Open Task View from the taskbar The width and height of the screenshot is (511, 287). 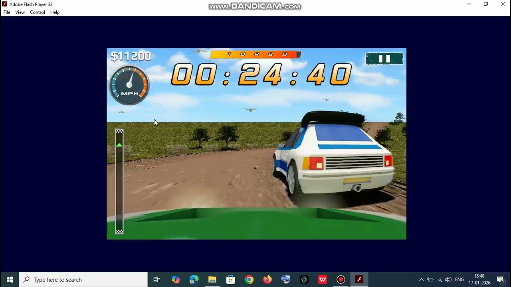pyautogui.click(x=156, y=279)
